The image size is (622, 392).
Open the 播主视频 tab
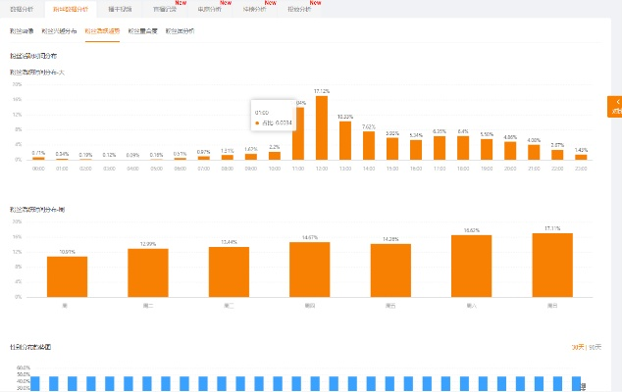pyautogui.click(x=120, y=9)
